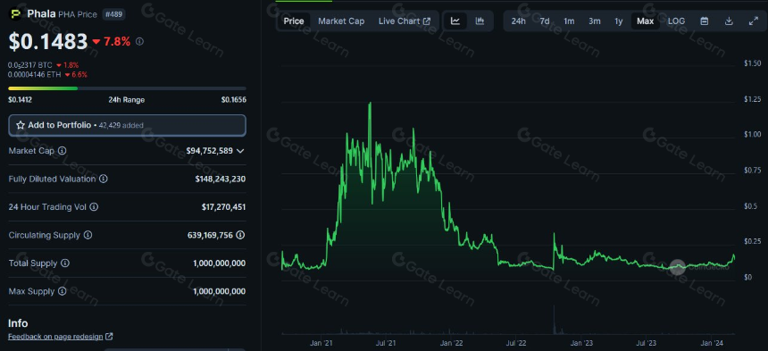Click the #489 rank badge

point(114,14)
